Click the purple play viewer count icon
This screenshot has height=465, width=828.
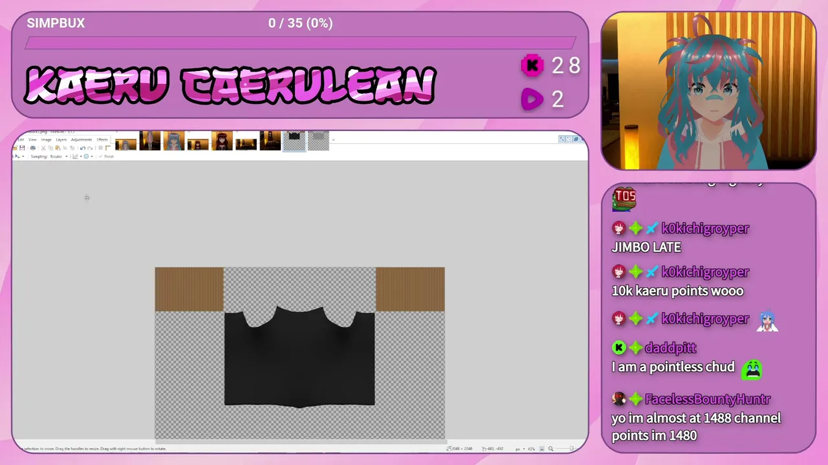click(x=532, y=99)
